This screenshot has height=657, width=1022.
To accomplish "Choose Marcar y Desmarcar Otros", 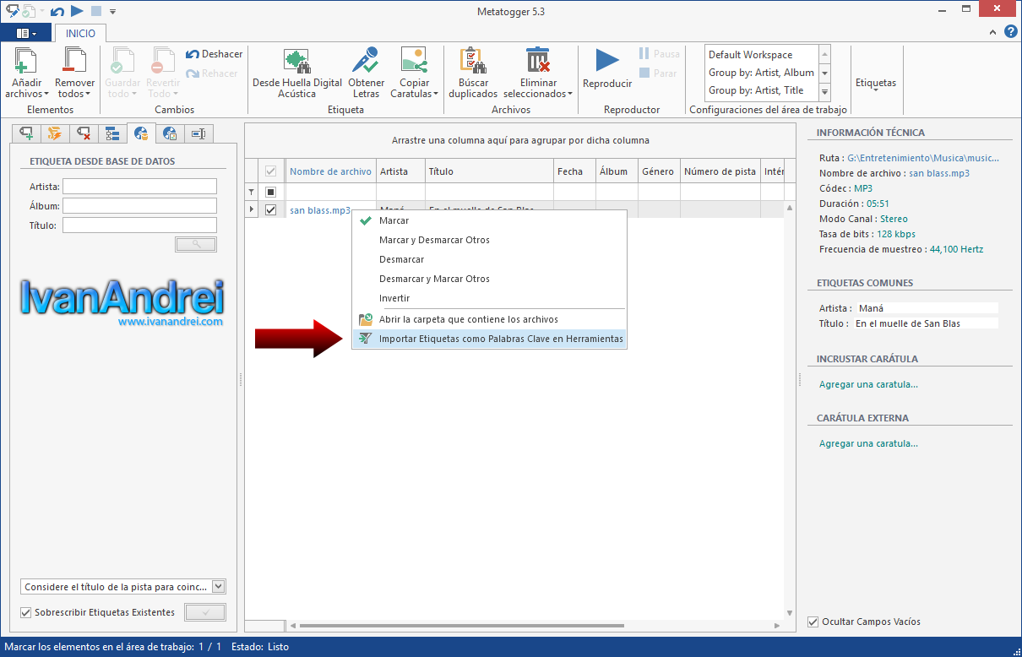I will point(489,240).
